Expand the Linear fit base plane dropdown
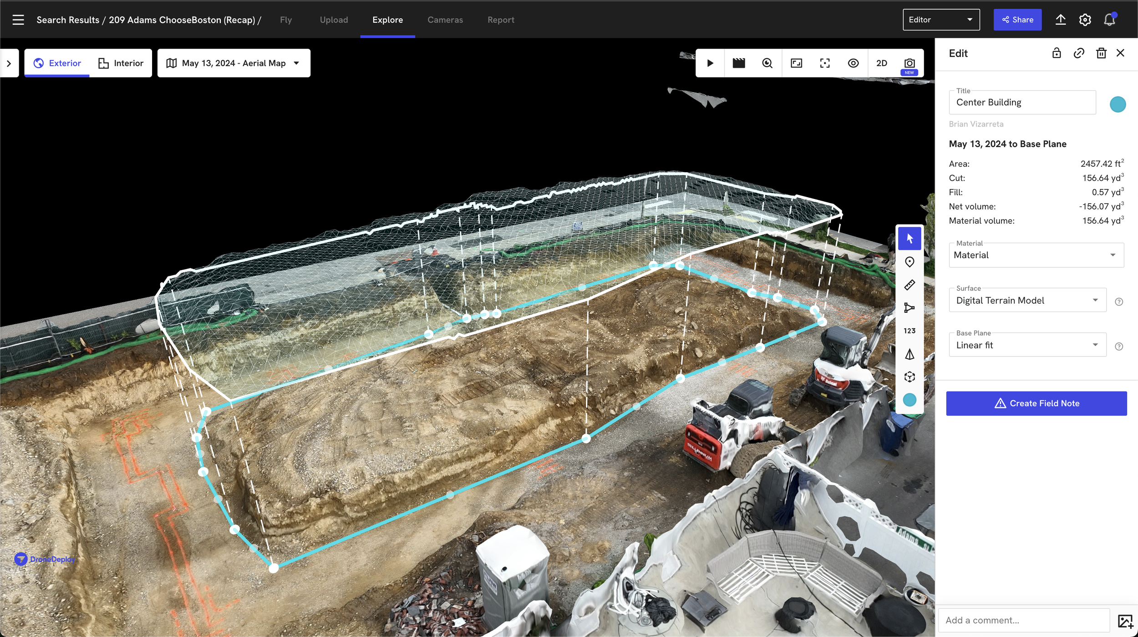1138x637 pixels. coord(1027,345)
